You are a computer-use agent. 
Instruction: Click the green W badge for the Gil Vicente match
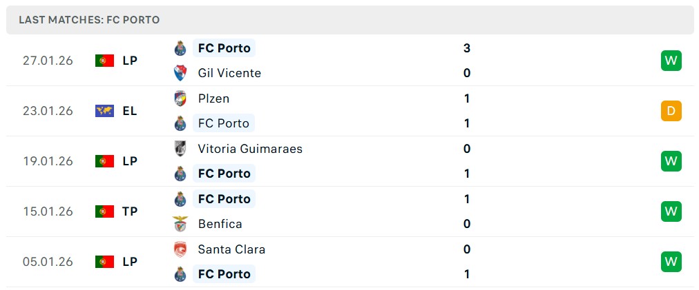point(671,61)
